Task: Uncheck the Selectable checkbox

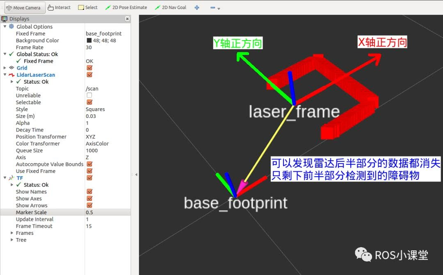Action: pyautogui.click(x=89, y=102)
